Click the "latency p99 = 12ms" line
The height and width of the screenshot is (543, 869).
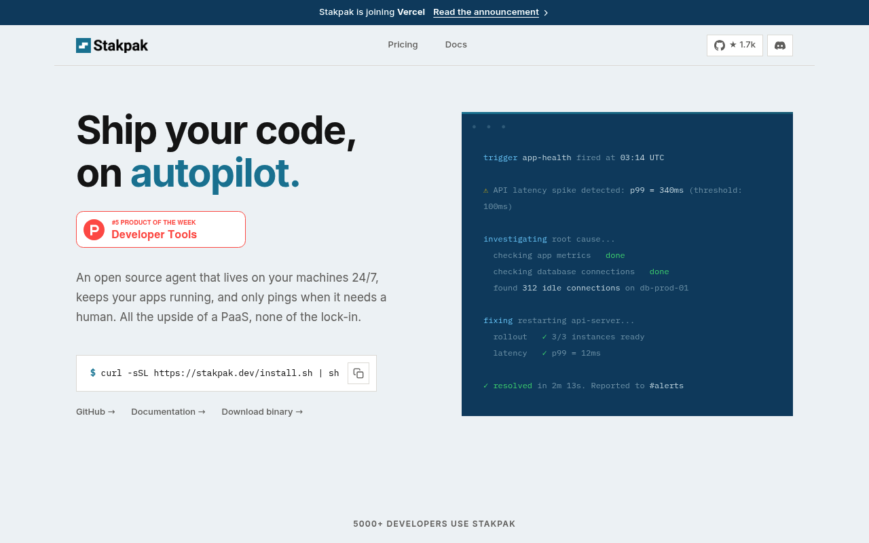click(x=547, y=353)
